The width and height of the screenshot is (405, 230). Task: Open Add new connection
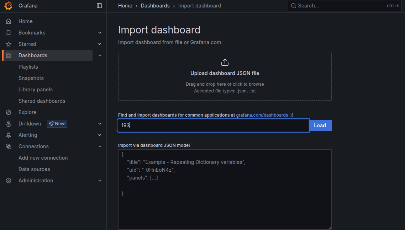click(x=43, y=158)
